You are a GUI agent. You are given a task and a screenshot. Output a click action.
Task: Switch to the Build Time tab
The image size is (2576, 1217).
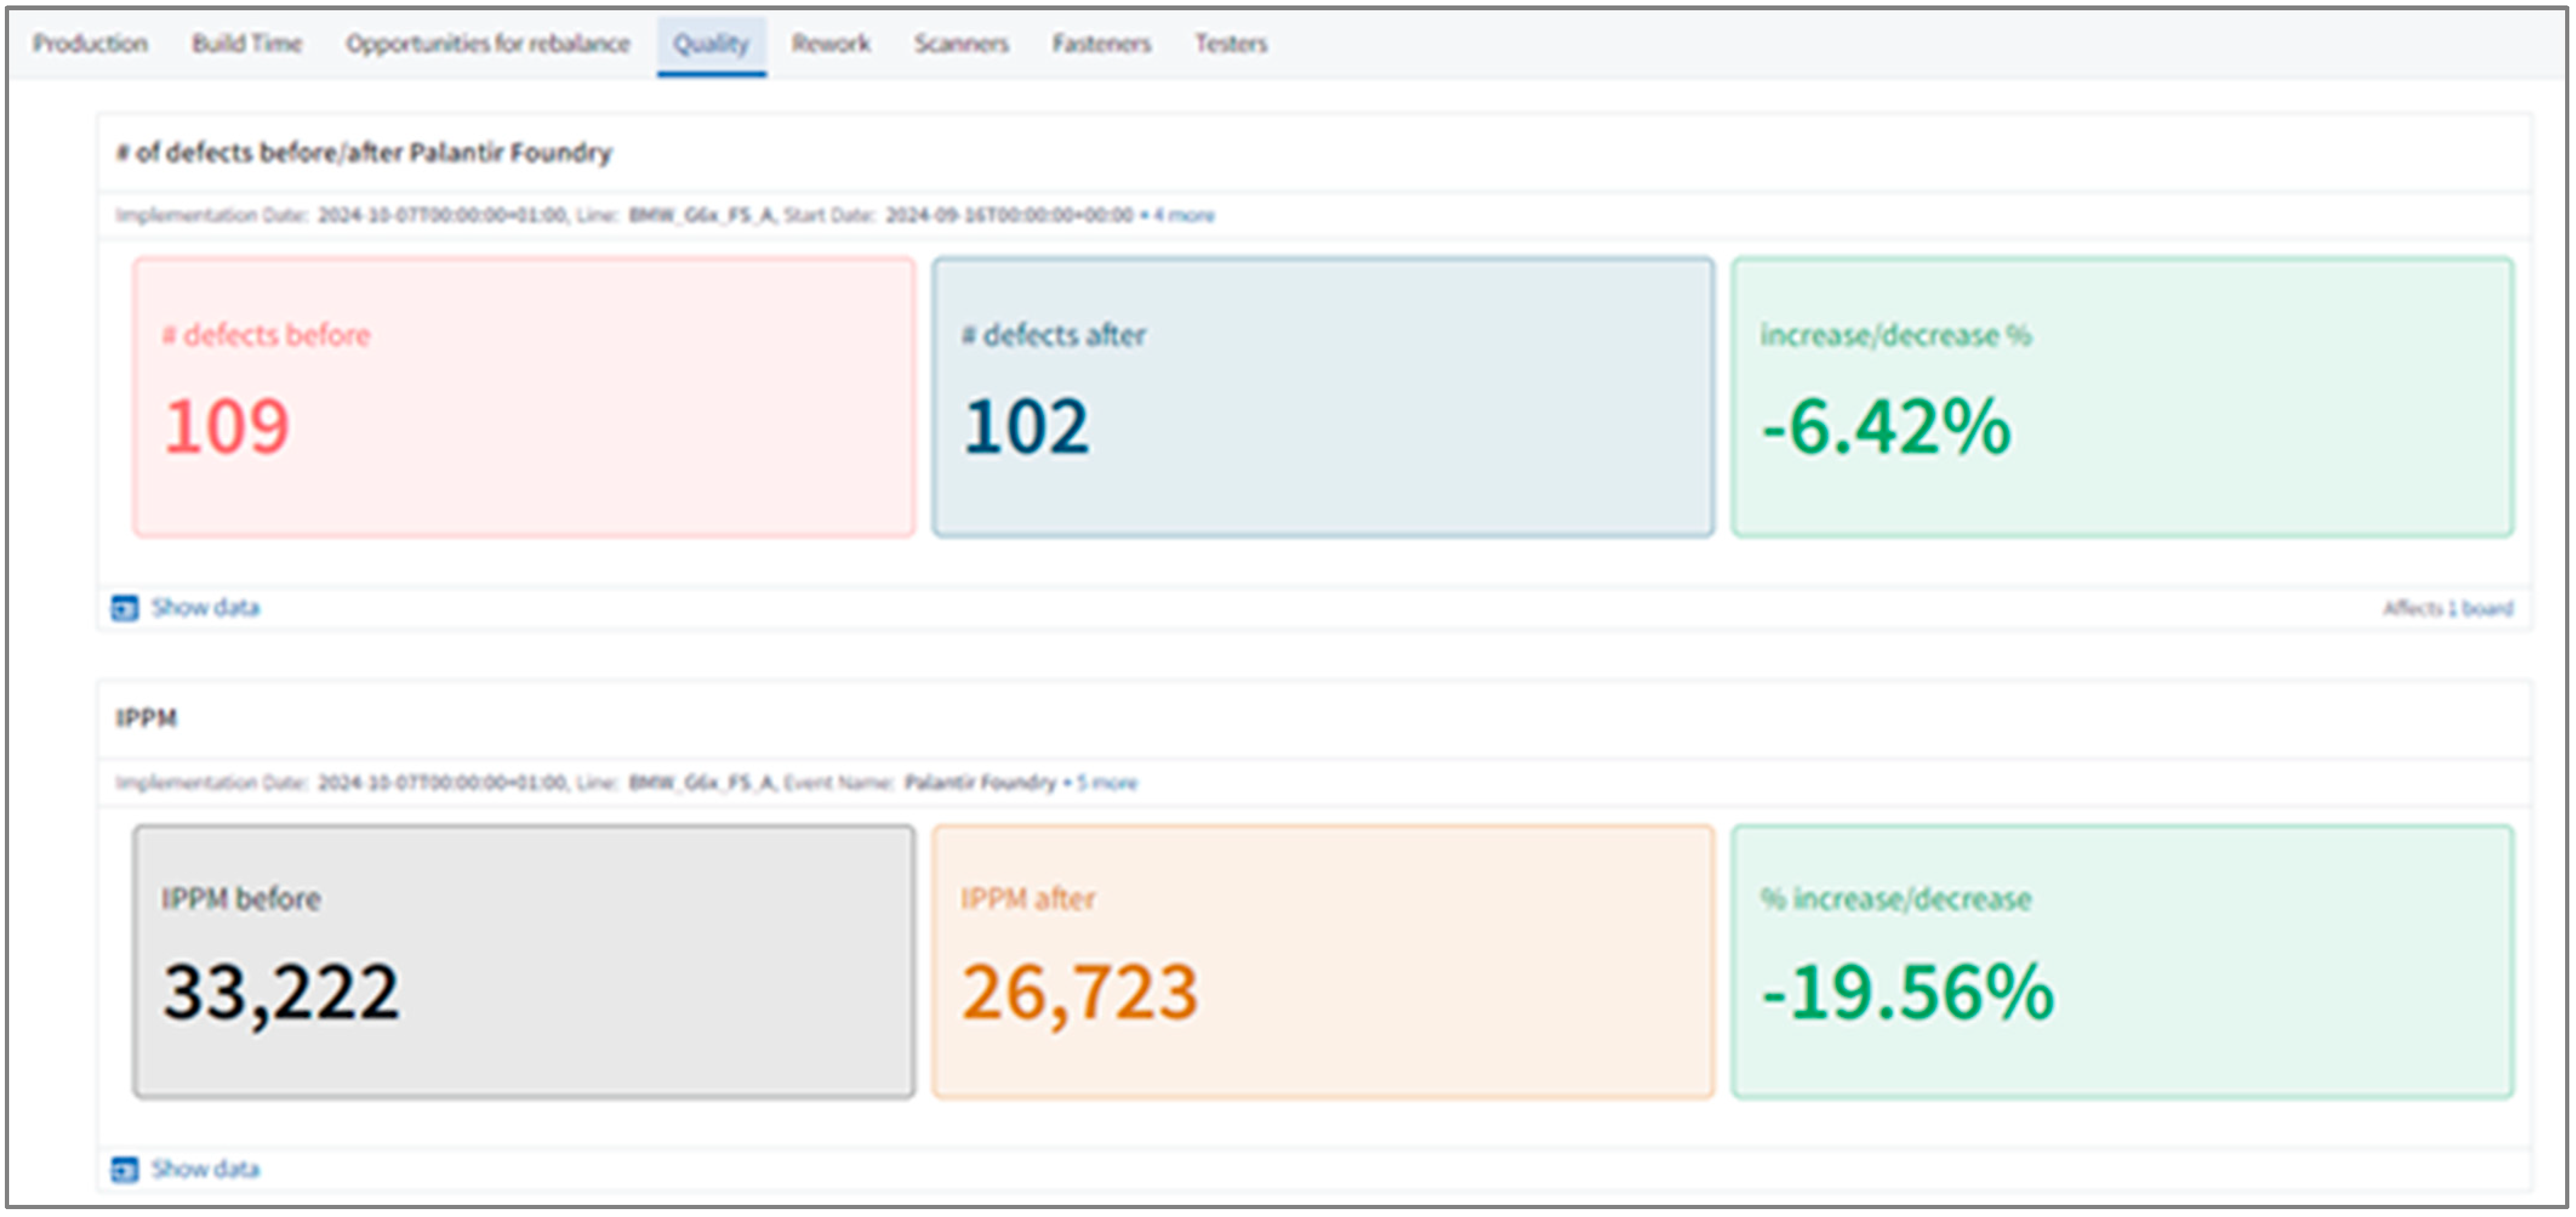point(246,44)
